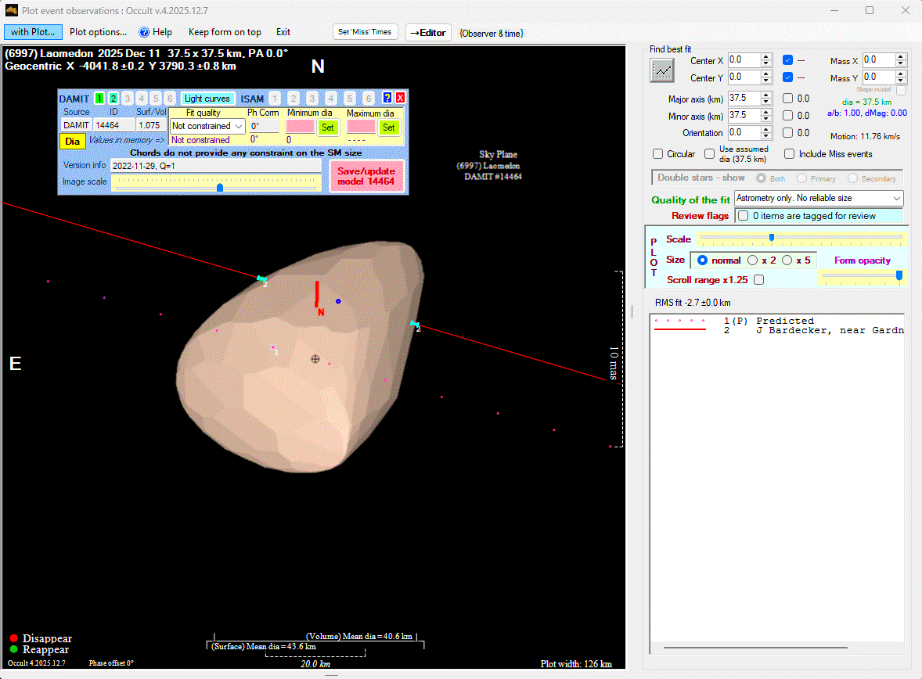This screenshot has height=679, width=922.
Task: Click Set button for Maximum dia
Action: point(388,127)
